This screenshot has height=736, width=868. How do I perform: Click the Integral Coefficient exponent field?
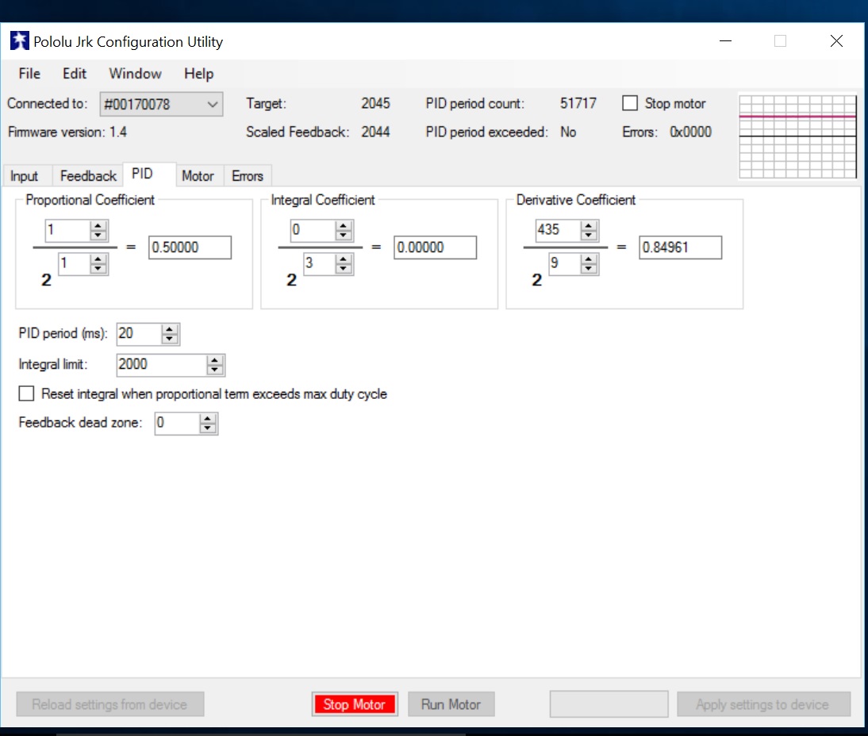coord(320,263)
